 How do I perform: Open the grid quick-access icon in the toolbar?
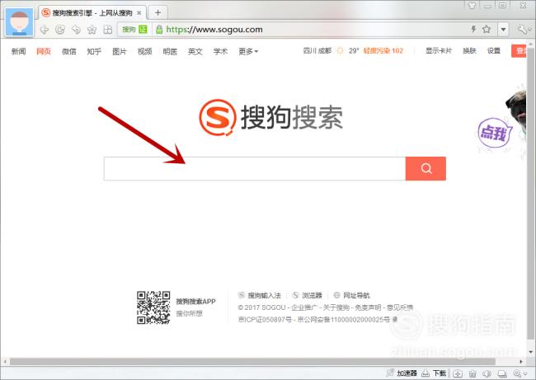(x=108, y=30)
